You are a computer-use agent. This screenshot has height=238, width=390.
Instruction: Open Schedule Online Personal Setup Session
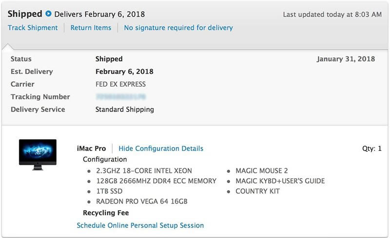coord(140,225)
